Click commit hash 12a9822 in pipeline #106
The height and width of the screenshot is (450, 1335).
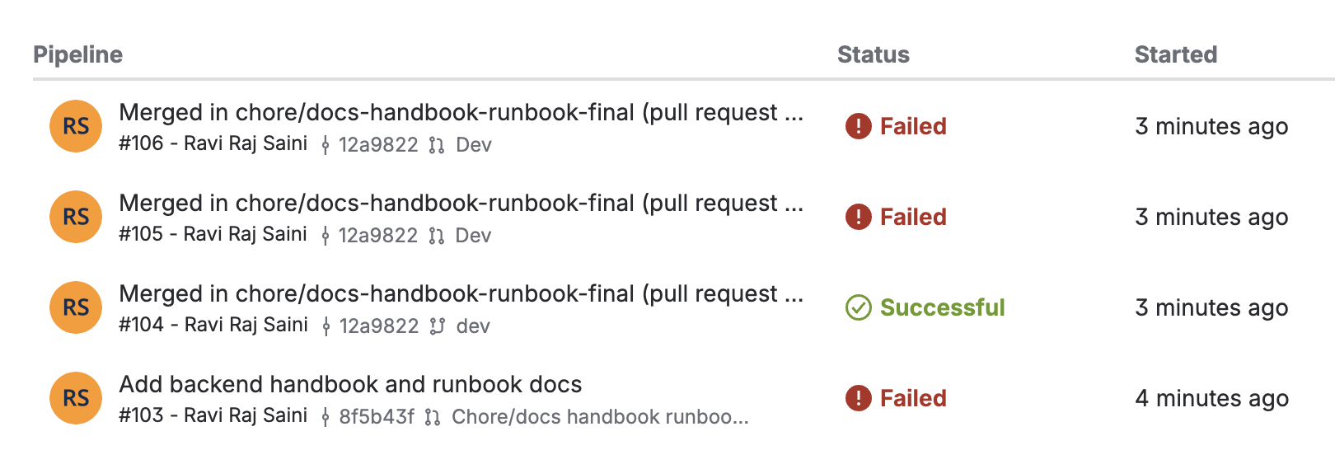378,145
